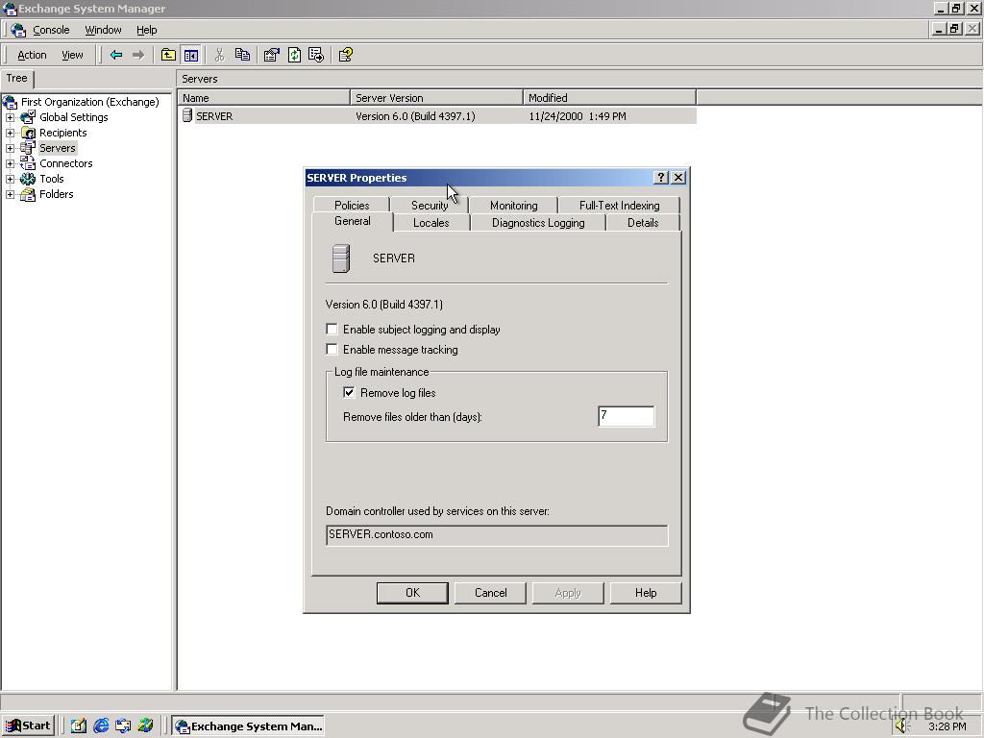The image size is (984, 738).
Task: Click the last quick launch icon before taskbar button
Action: coord(146,726)
